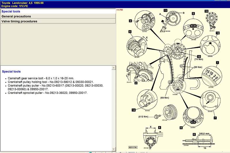Open the General precautions section
Screen dimensions: 230x153
point(58,16)
